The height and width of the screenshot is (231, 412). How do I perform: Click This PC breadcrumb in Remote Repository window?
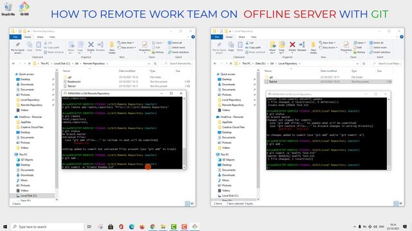tap(45, 64)
